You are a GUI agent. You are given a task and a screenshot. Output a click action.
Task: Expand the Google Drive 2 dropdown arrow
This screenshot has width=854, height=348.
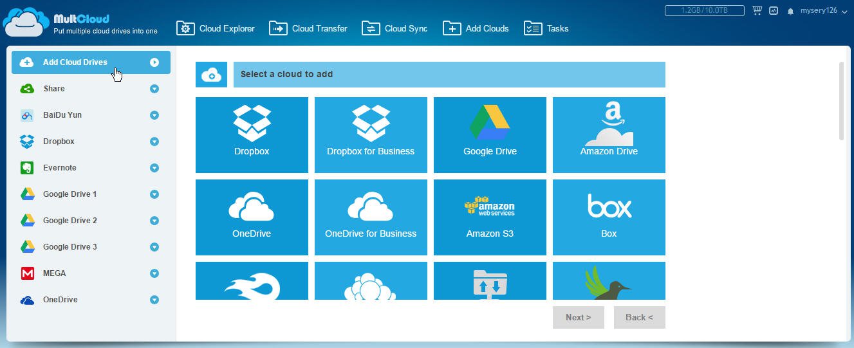[x=154, y=221]
